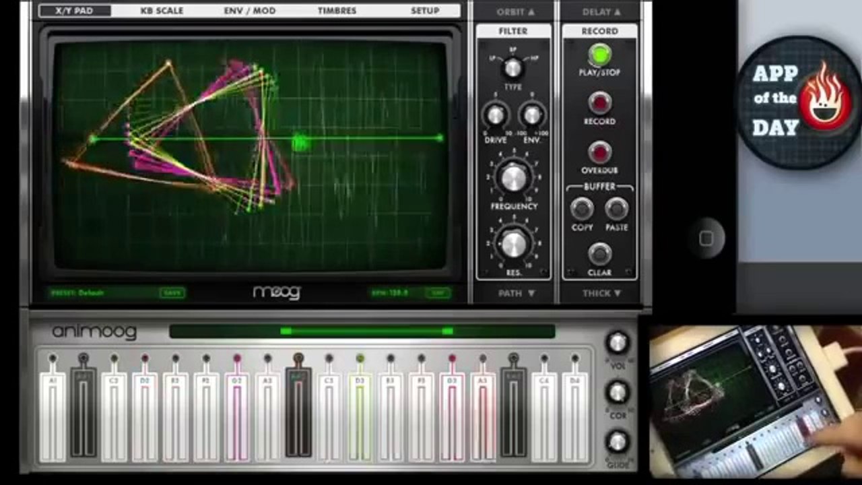This screenshot has width=862, height=485.
Task: Turn the filter TYPE selector knob
Action: (x=513, y=68)
